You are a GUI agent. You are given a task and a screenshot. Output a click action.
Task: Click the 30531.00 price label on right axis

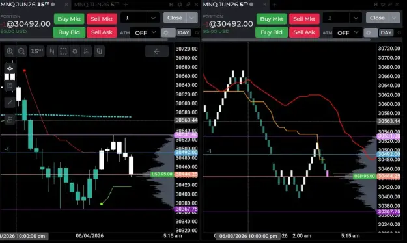pyautogui.click(x=389, y=136)
